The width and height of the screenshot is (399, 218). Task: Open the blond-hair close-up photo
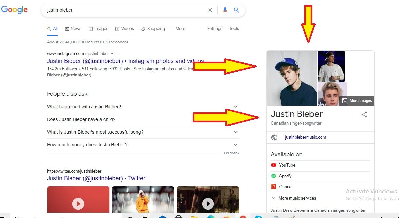pyautogui.click(x=329, y=94)
